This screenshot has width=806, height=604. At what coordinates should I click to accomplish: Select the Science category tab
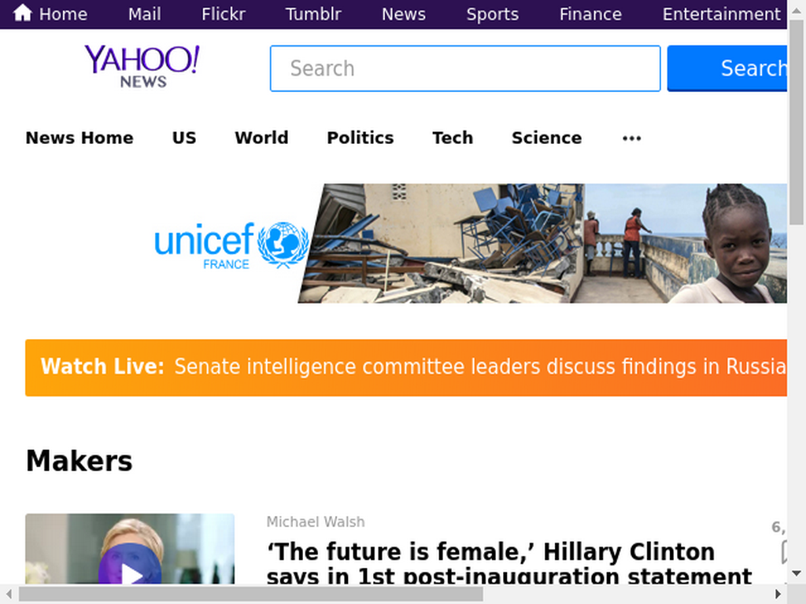pyautogui.click(x=546, y=138)
